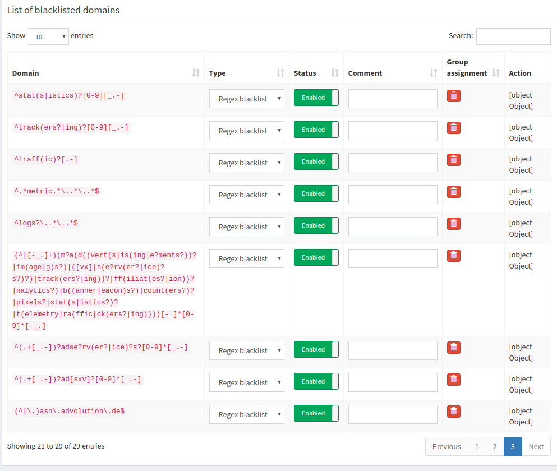This screenshot has width=557, height=471.
Task: Click the ^traff(ic)?[.-] domain text
Action: [46, 159]
